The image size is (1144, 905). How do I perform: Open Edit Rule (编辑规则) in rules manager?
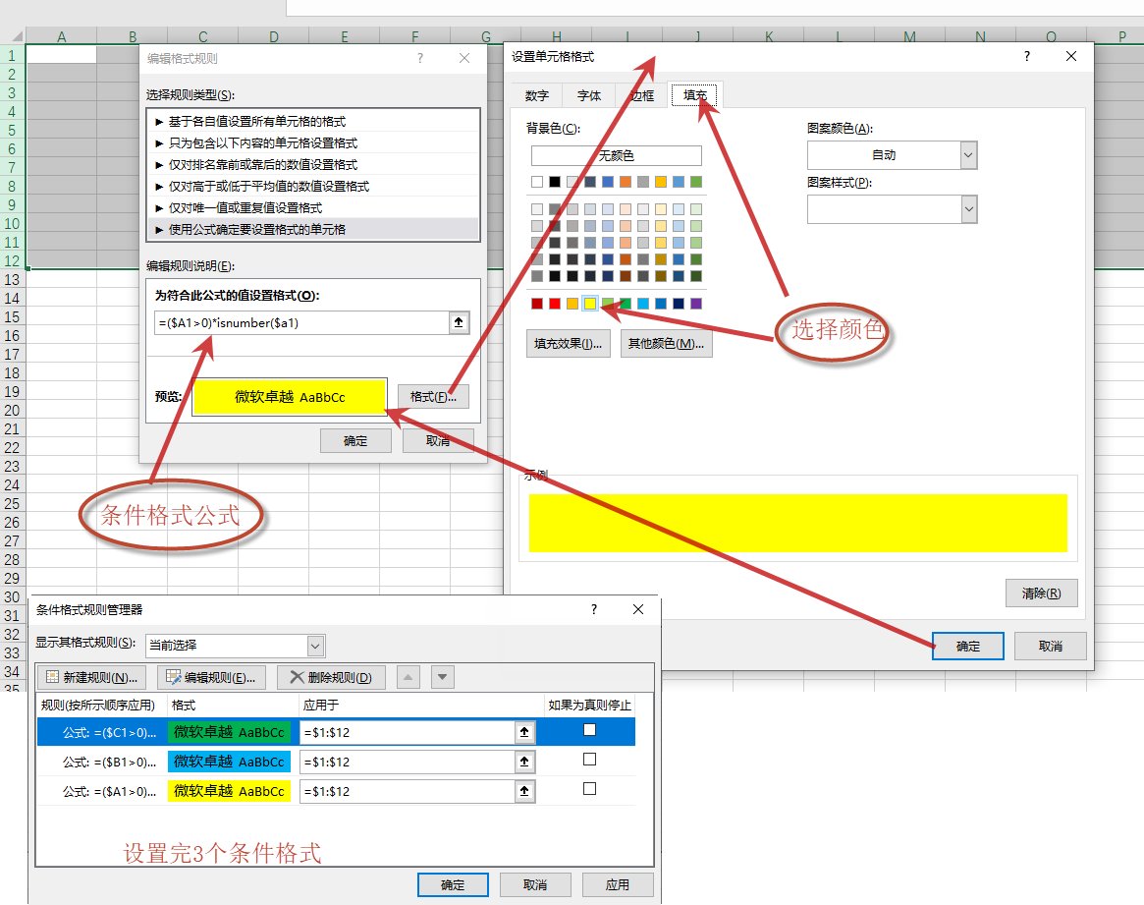212,677
